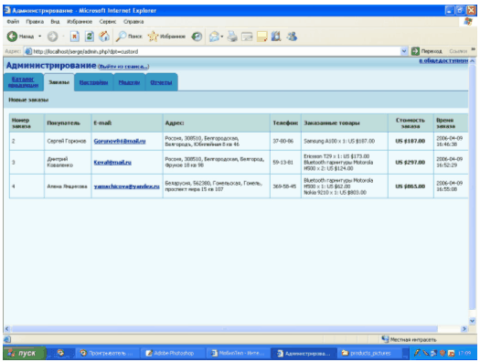Refresh the page using toolbar icon
The height and width of the screenshot is (362, 480).
89,37
